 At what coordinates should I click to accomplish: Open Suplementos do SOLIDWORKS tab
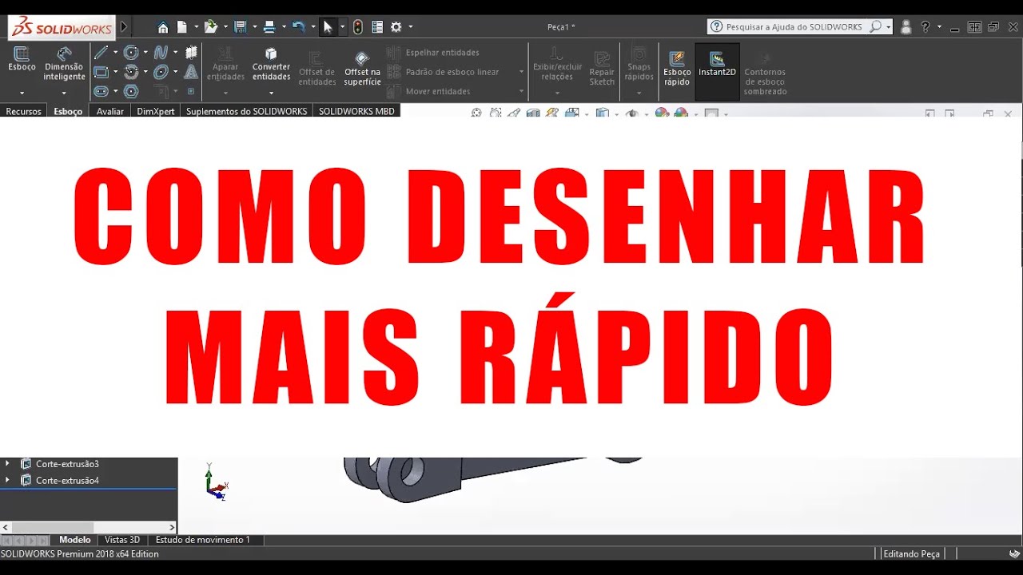pyautogui.click(x=246, y=111)
